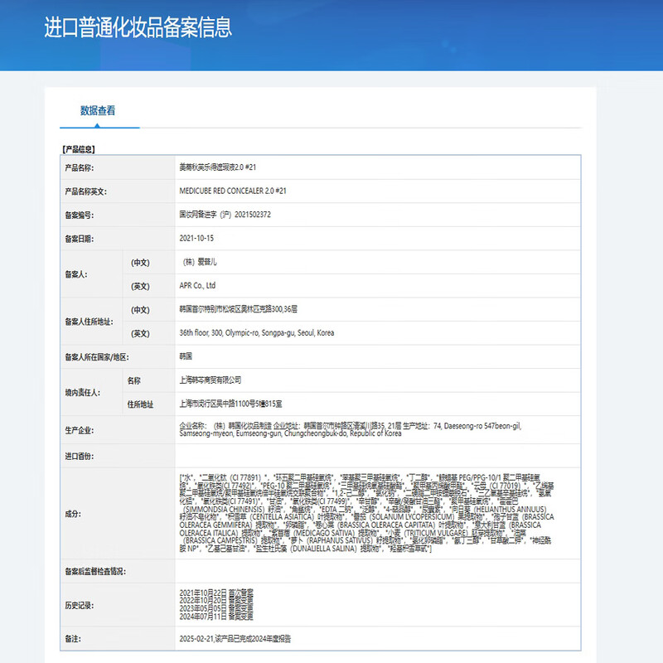Click the filing number ending in 2021502372
The width and height of the screenshot is (663, 663).
pos(225,214)
